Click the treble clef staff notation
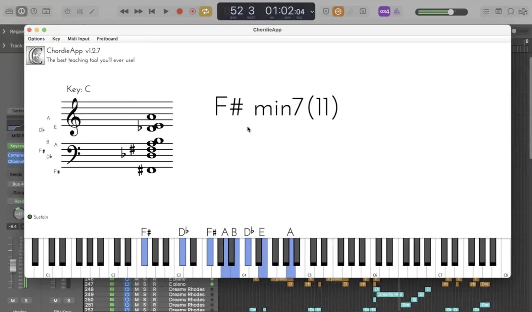Screen dimensions: 532x312 pos(117,117)
